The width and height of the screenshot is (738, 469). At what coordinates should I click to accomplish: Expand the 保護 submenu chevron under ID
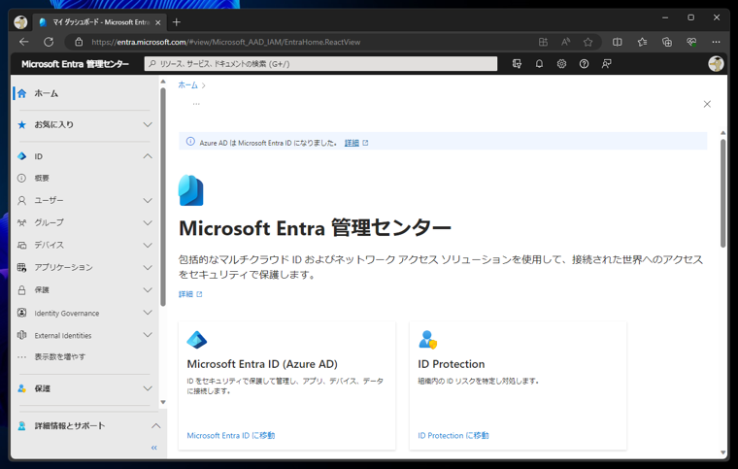148,289
